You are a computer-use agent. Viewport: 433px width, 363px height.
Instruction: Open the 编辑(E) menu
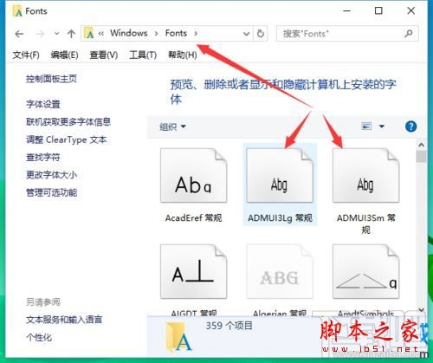64,55
